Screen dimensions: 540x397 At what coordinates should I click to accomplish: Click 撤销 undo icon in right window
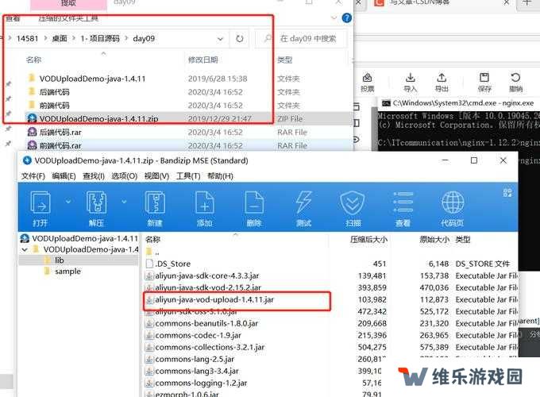515,83
